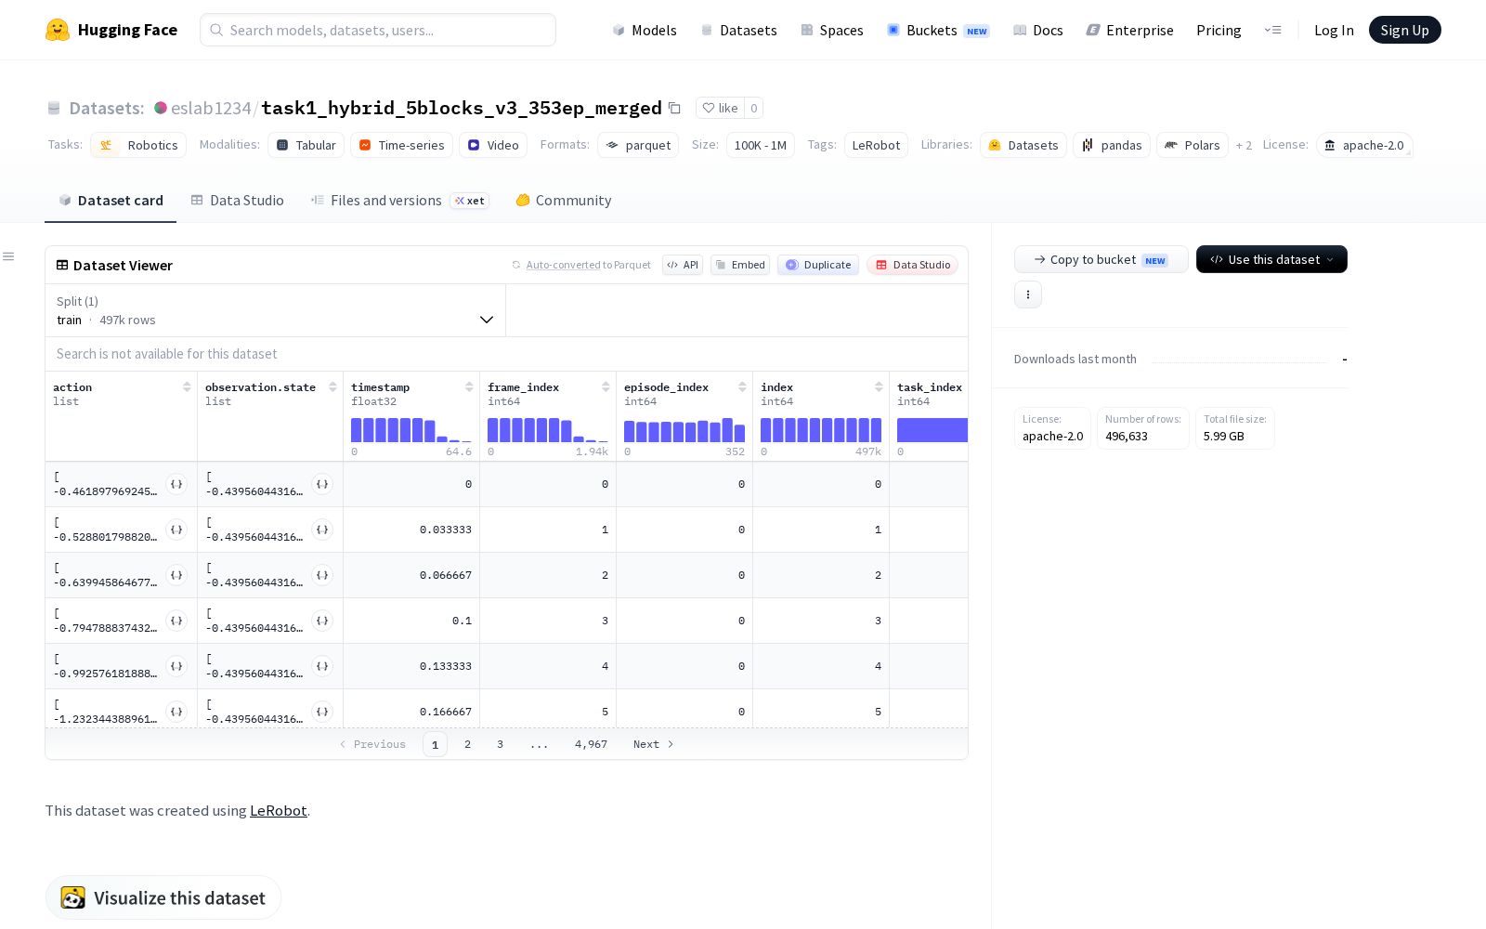Toggle sort on the episode_index column
The image size is (1486, 929).
click(x=742, y=387)
